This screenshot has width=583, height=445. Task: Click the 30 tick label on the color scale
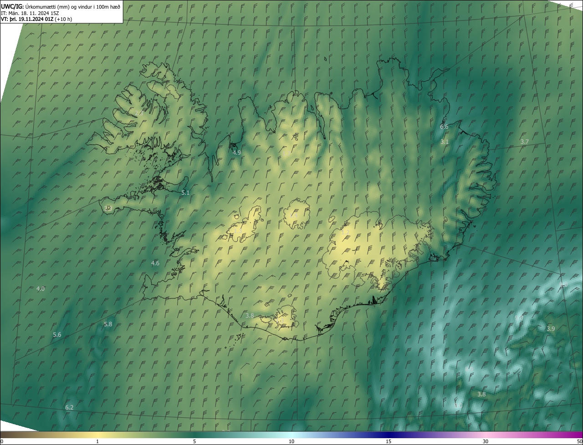click(486, 442)
